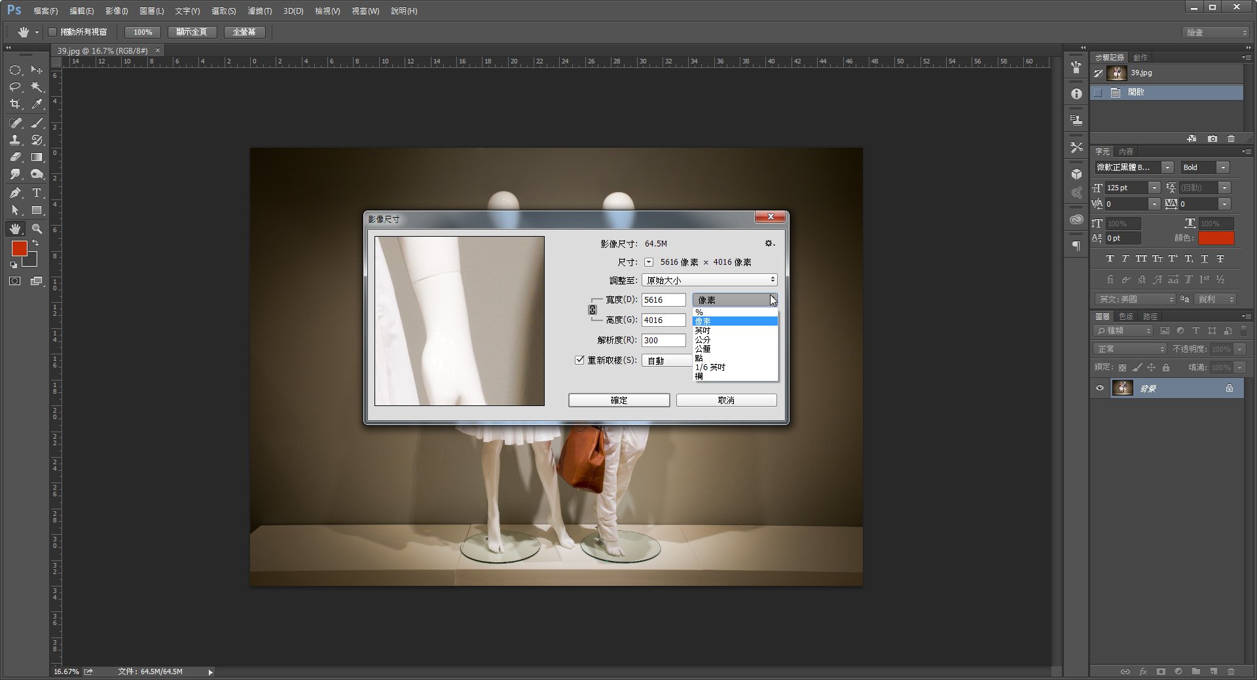Image resolution: width=1257 pixels, height=680 pixels.
Task: Select the History Brush tool
Action: (37, 140)
